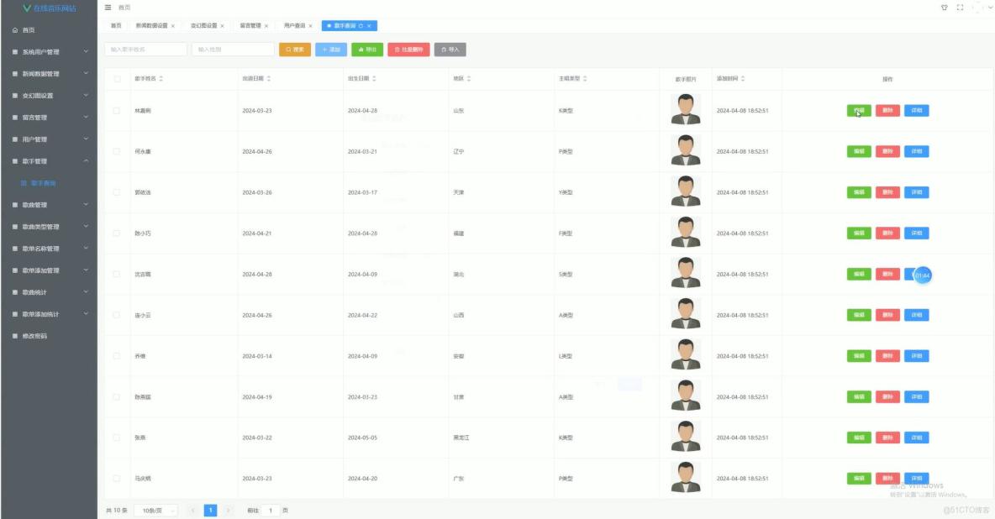
Task: Expand the 歌曲管理 sidebar menu
Action: point(46,204)
